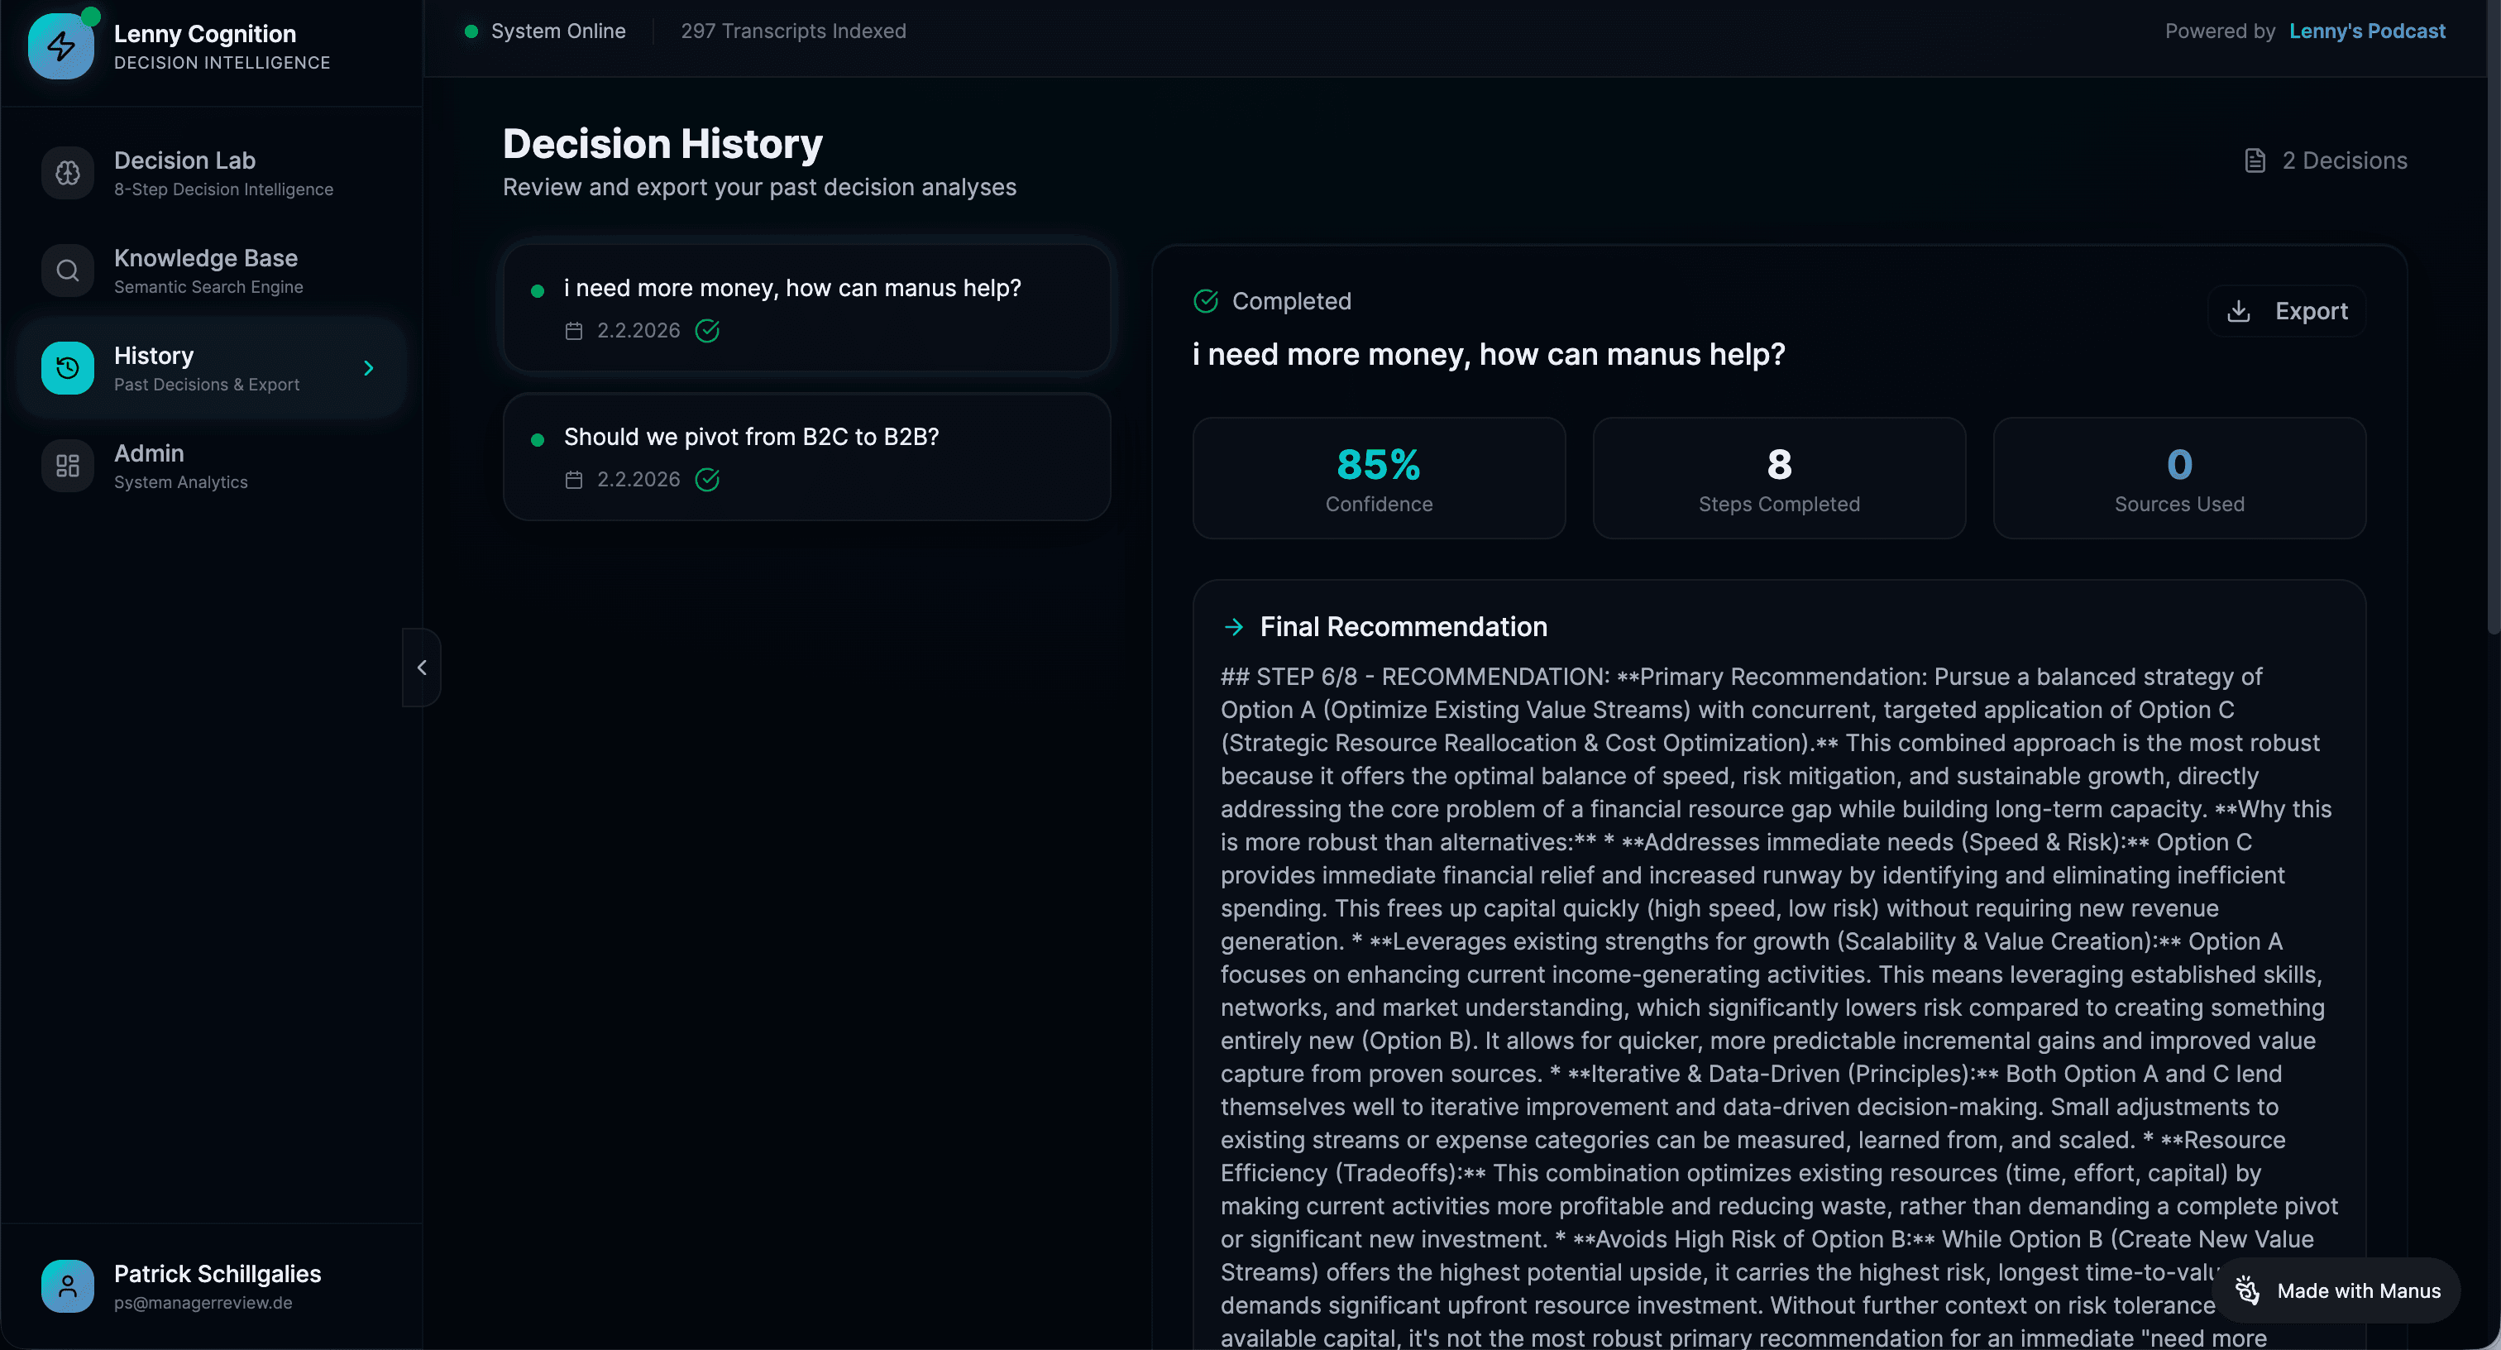The width and height of the screenshot is (2501, 1350).
Task: Export the selected decision analysis
Action: coord(2287,311)
